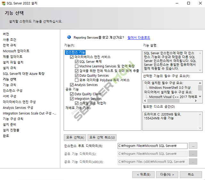Click left arrow of prerequisites horizontal scrollbar
Screen dimensions: 205x180
[145, 101]
